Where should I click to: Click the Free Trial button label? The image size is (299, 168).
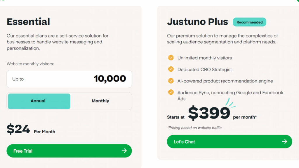(23, 151)
